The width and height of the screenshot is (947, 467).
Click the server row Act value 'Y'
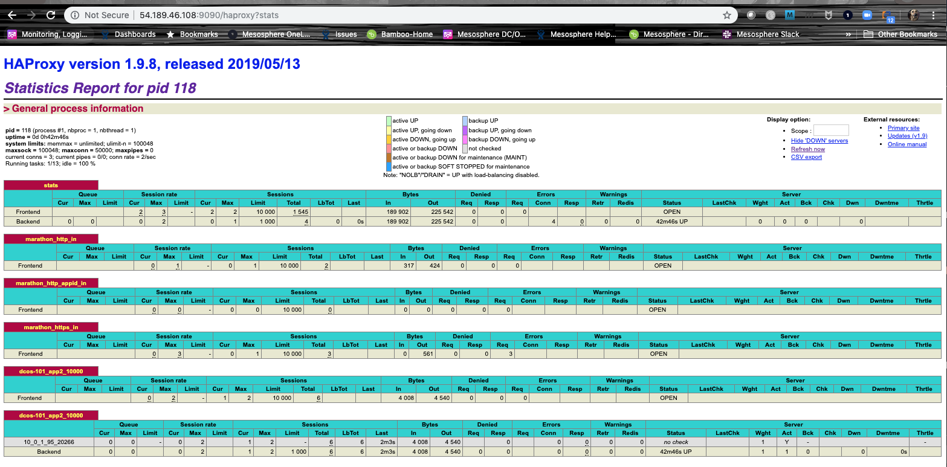coord(787,442)
